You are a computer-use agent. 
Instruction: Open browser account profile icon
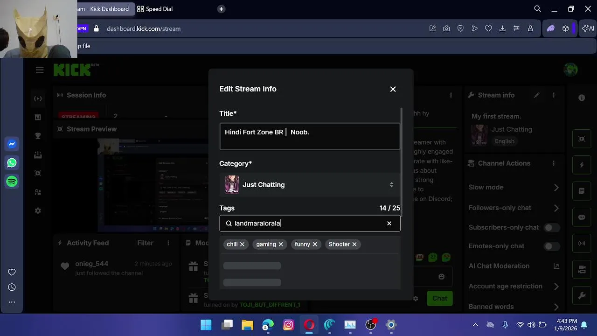click(x=530, y=28)
